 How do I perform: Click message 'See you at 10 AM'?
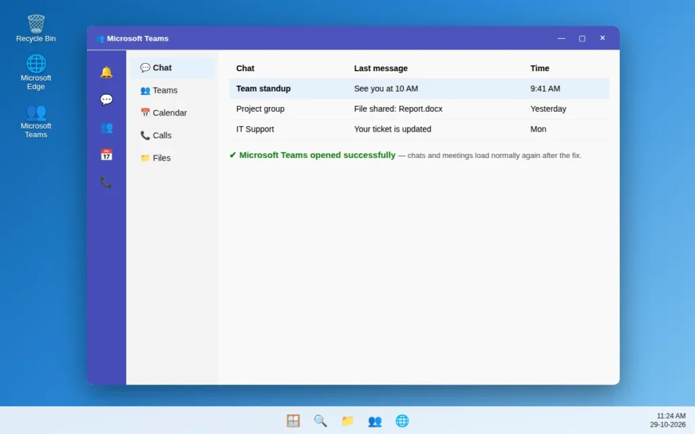coord(386,89)
